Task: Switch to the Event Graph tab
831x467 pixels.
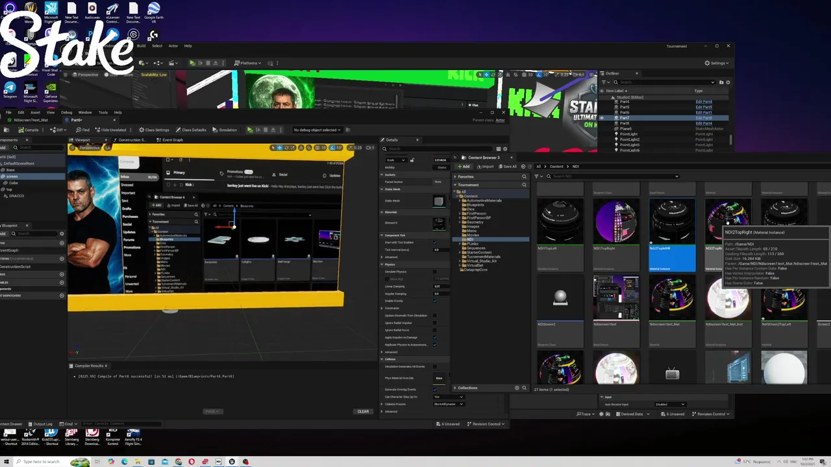Action: pos(169,140)
